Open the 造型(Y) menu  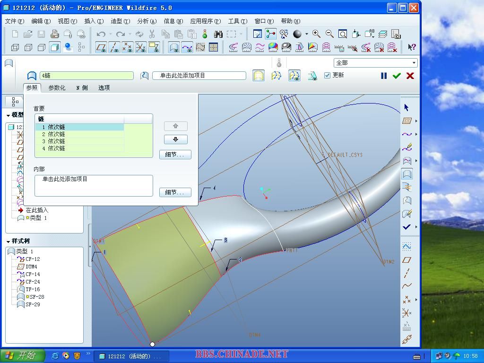[x=121, y=21]
